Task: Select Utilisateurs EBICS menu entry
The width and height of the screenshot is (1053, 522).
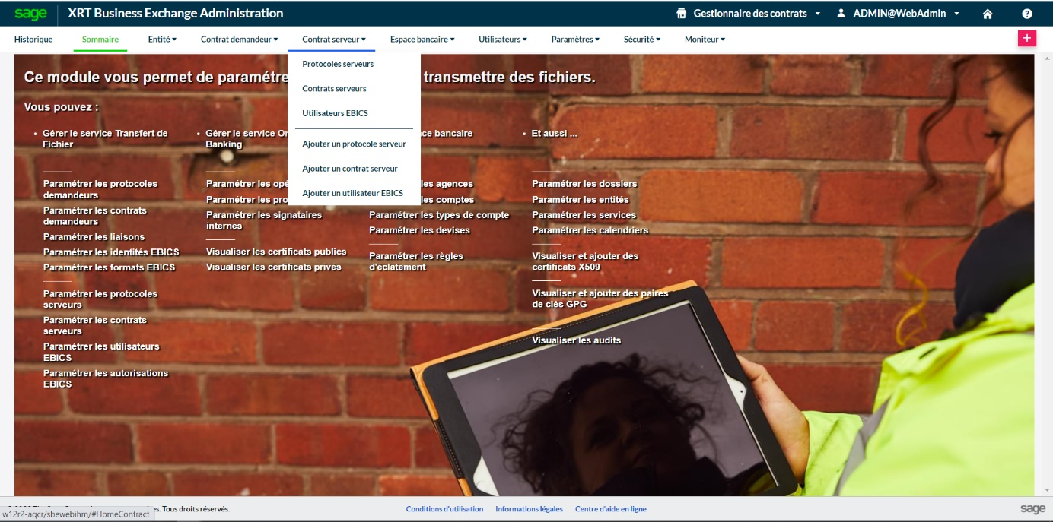Action: (335, 113)
